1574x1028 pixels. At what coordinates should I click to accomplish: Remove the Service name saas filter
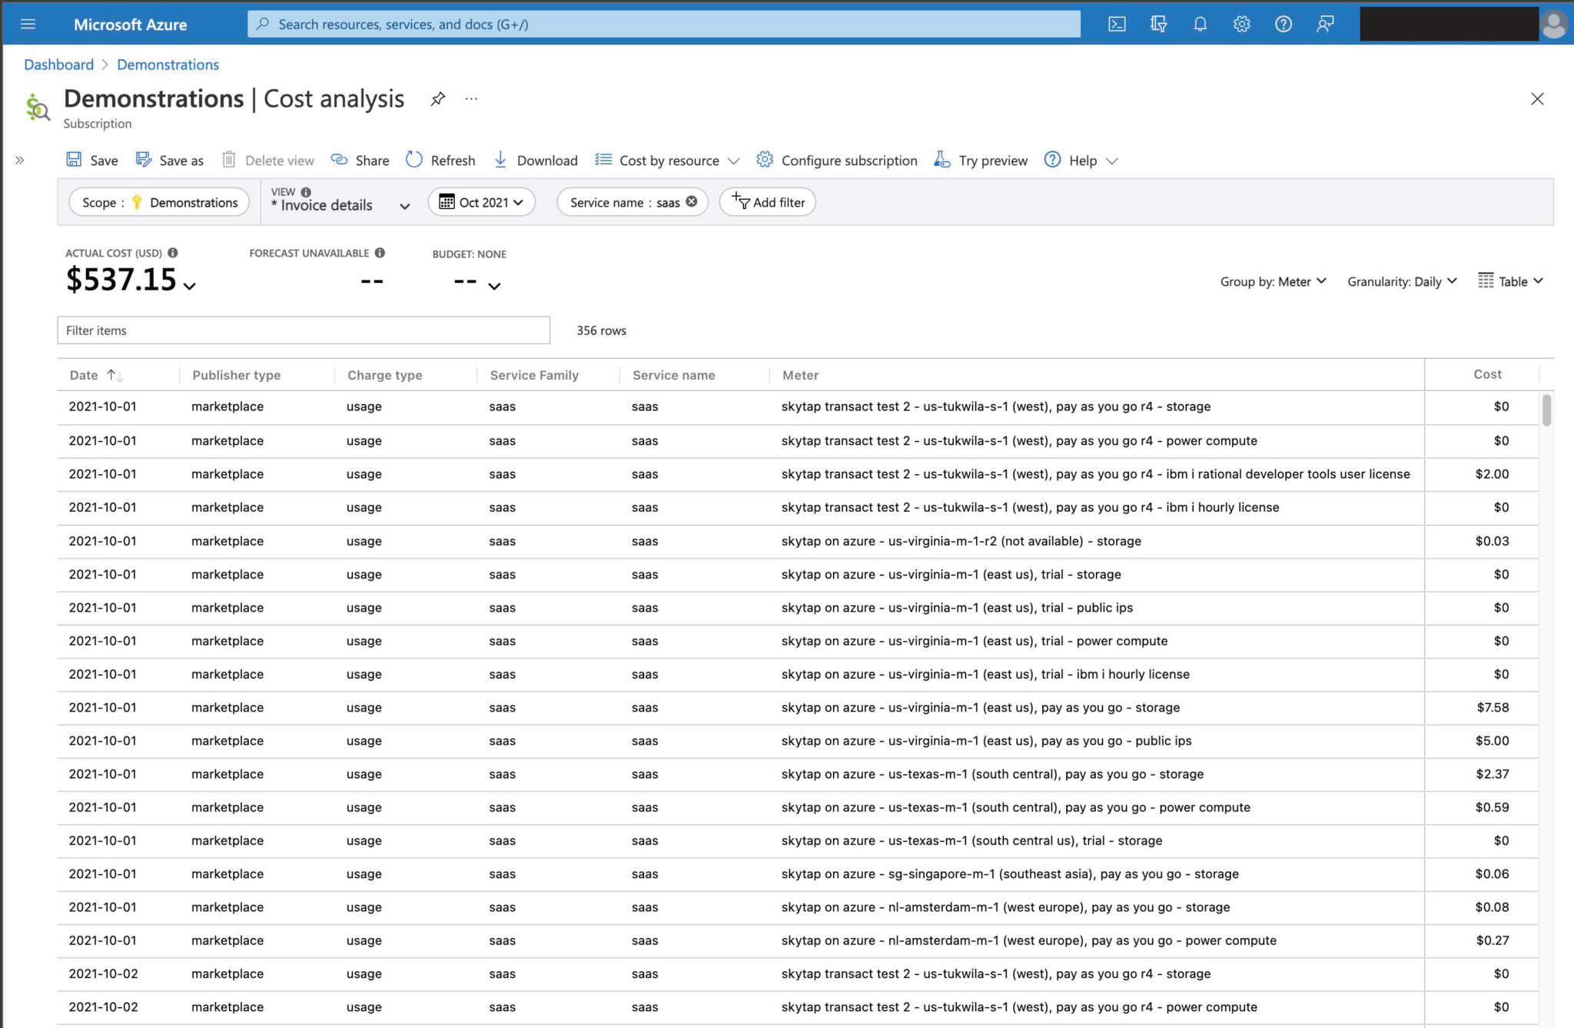[691, 202]
